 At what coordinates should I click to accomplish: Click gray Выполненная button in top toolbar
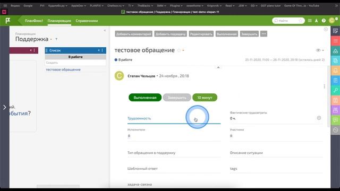[x=227, y=34]
